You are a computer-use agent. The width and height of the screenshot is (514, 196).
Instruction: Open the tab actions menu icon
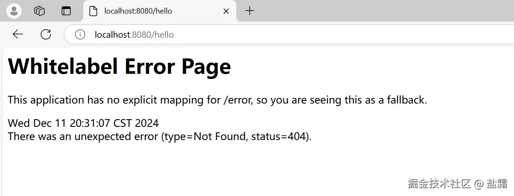click(x=66, y=11)
